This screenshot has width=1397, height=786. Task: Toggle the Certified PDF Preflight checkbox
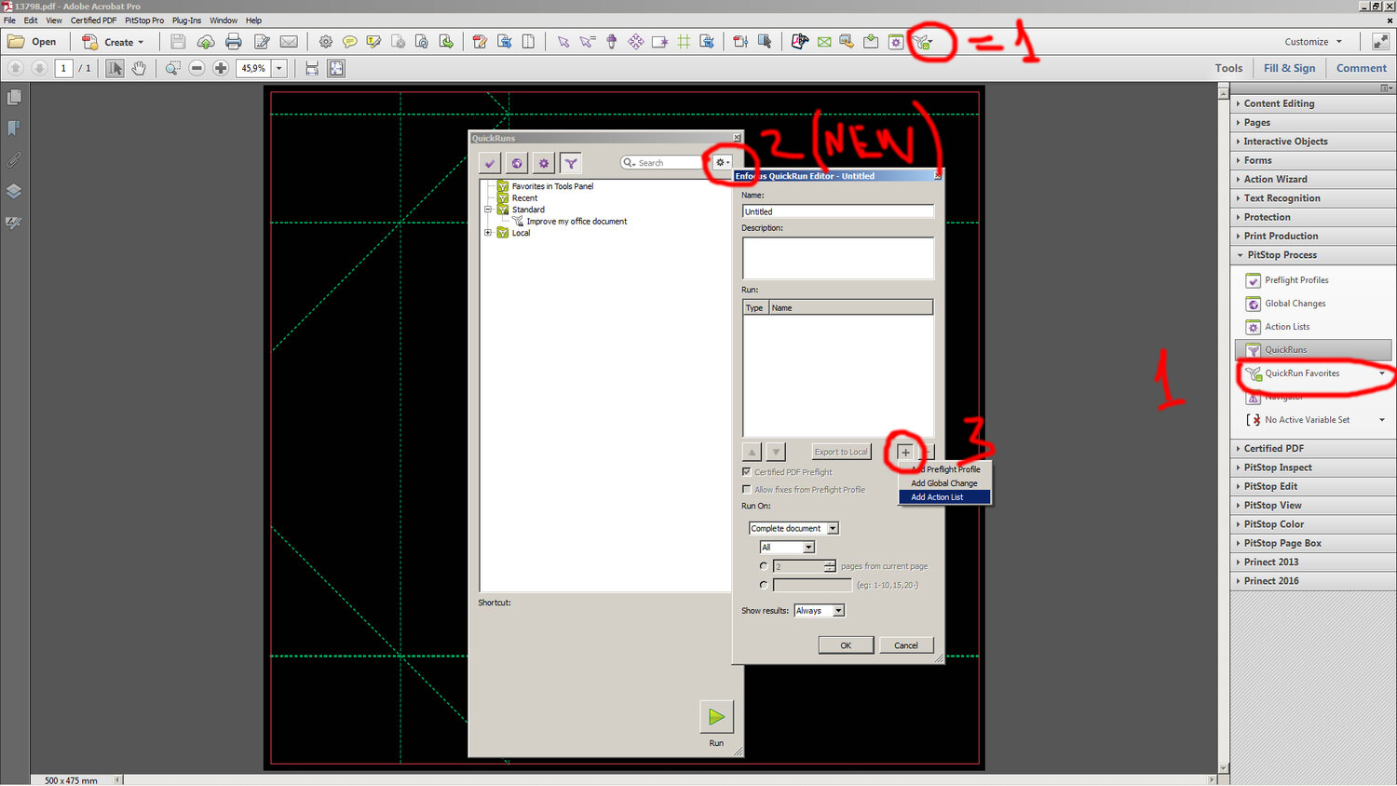coord(746,472)
